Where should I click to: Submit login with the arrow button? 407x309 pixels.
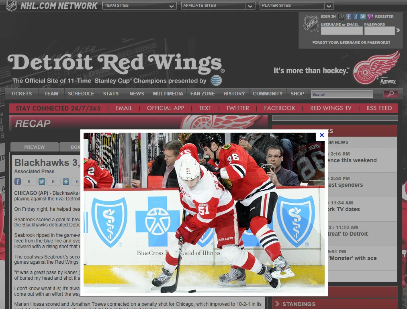pyautogui.click(x=398, y=30)
